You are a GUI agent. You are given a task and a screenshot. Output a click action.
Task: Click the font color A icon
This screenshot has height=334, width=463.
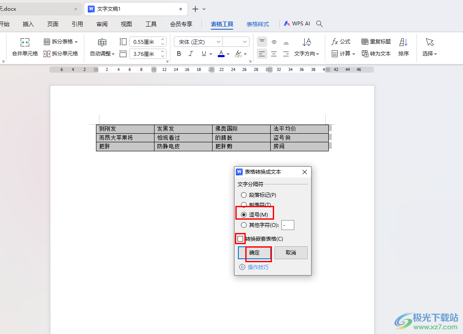pyautogui.click(x=221, y=54)
